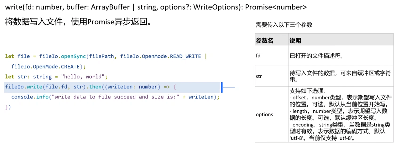Screen dimensions: 401x150
Task: Click the 已打开的文件描述符 description cell
Action: [x=341, y=56]
